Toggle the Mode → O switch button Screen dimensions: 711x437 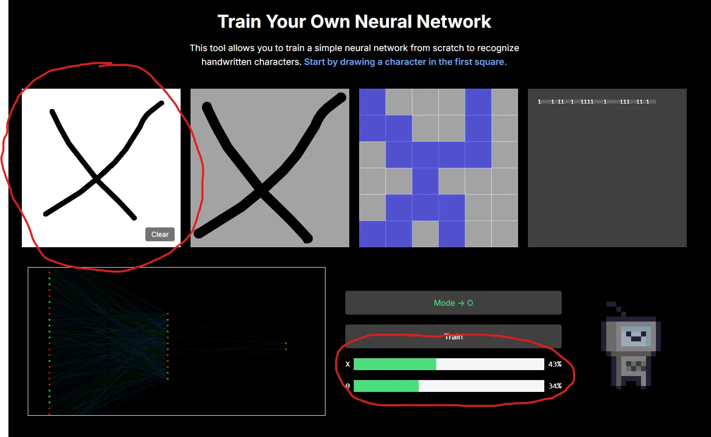click(x=453, y=303)
